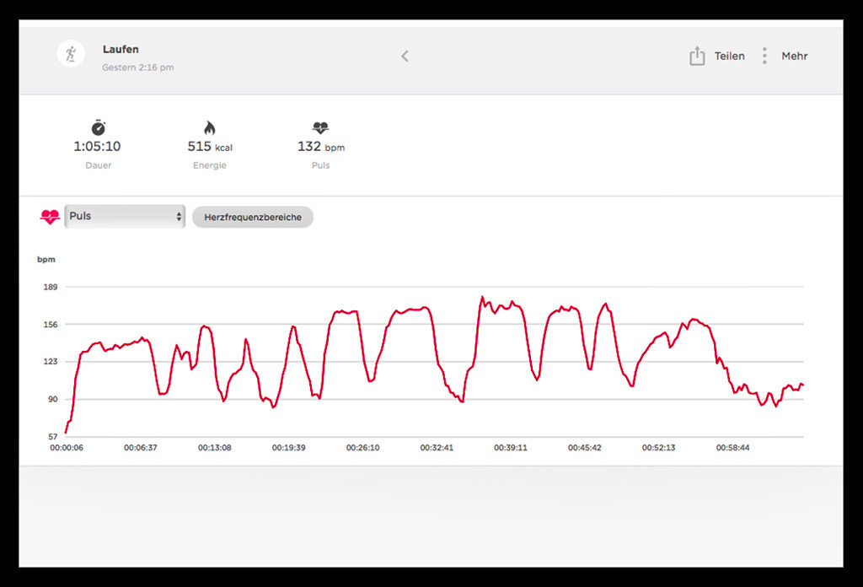863x587 pixels.
Task: Click the 1:05:10 duration value
Action: pyautogui.click(x=97, y=147)
